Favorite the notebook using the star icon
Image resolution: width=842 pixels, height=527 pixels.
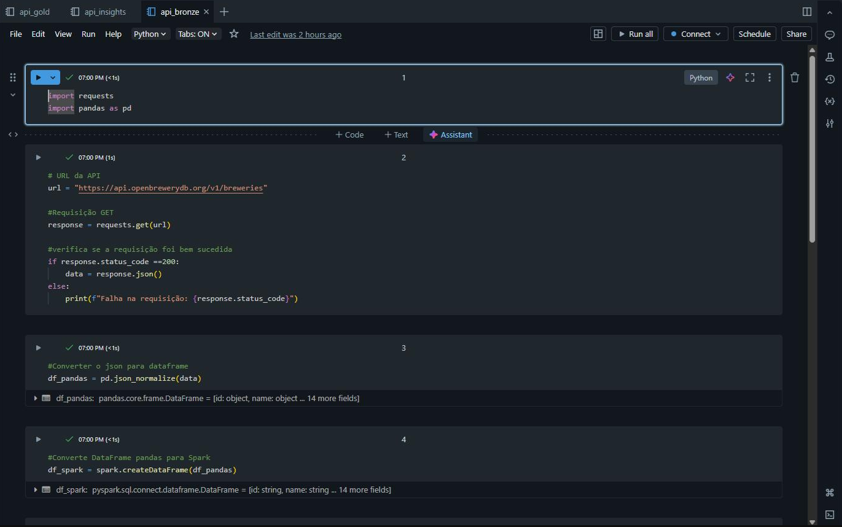pos(233,34)
